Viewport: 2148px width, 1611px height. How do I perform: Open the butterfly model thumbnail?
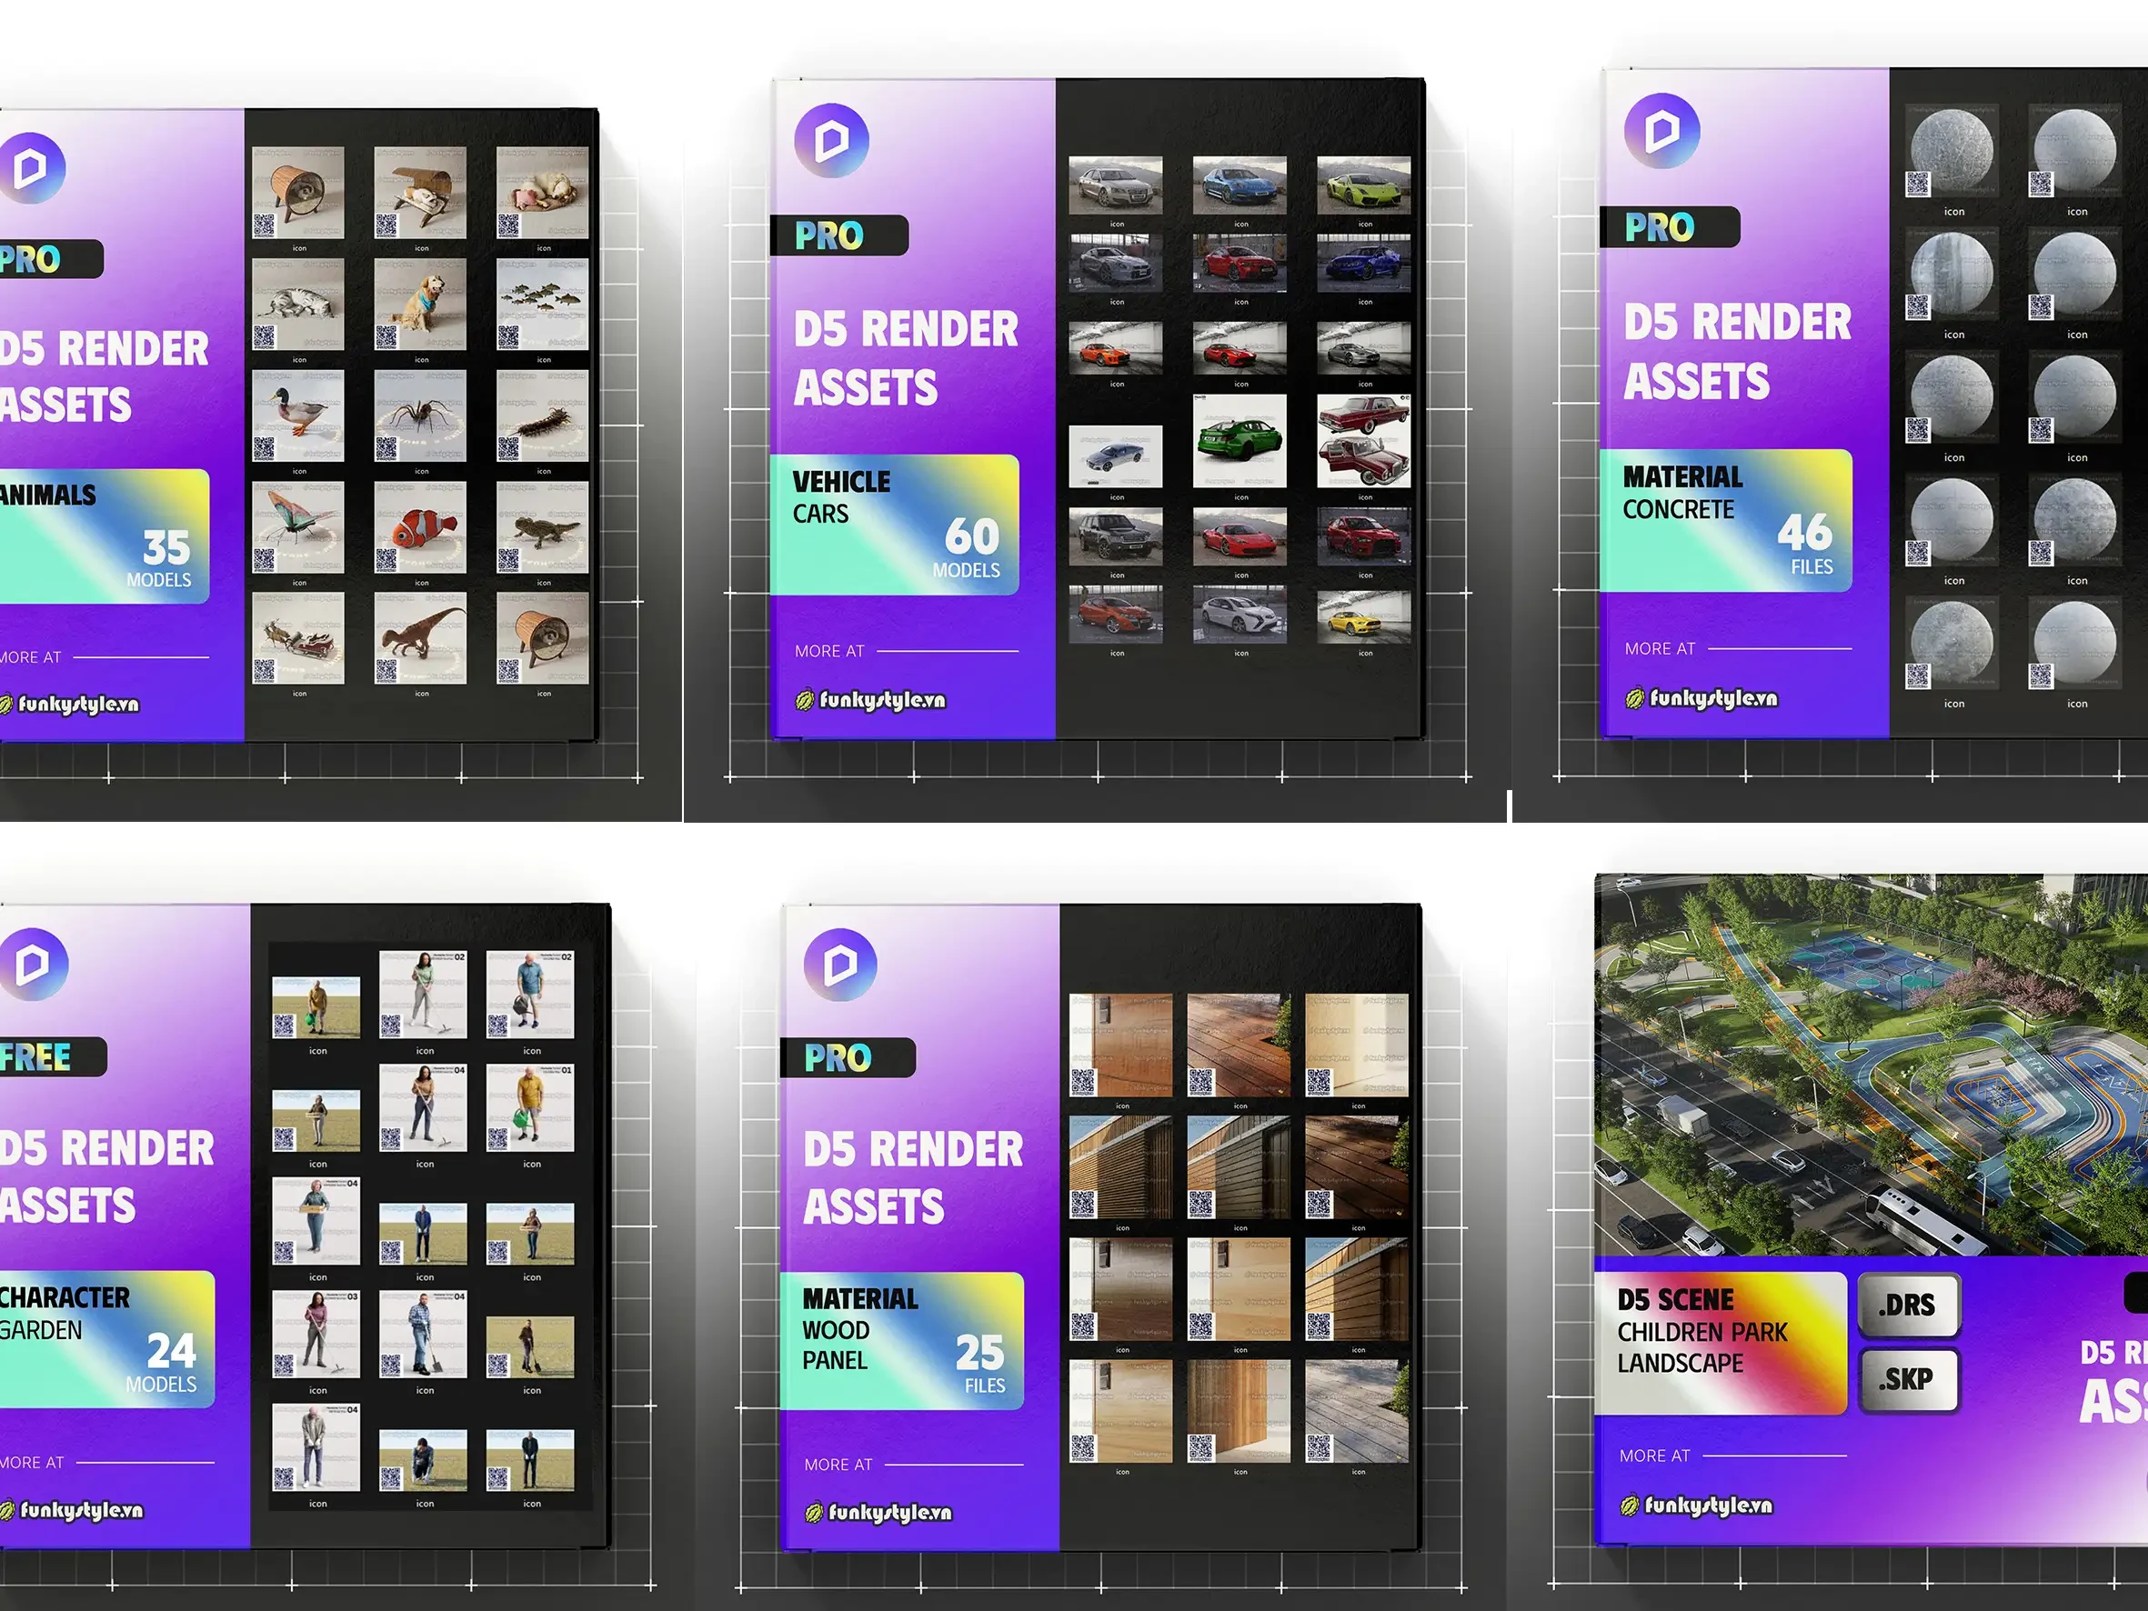tap(298, 527)
